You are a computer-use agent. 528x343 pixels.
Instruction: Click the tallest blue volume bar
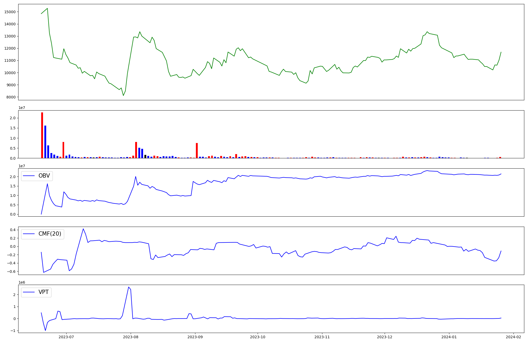(45, 142)
